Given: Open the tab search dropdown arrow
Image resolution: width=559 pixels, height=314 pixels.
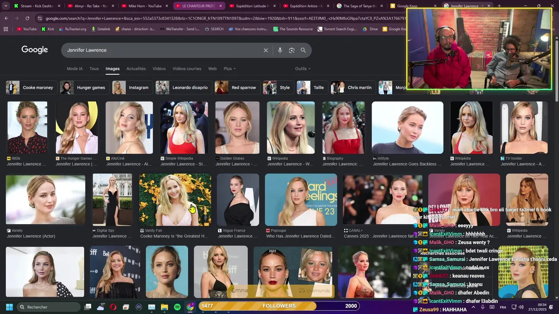Looking at the screenshot, I should click(x=6, y=6).
